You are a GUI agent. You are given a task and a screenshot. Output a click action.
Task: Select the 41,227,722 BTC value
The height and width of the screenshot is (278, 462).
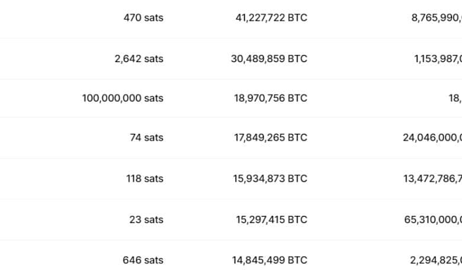(271, 18)
